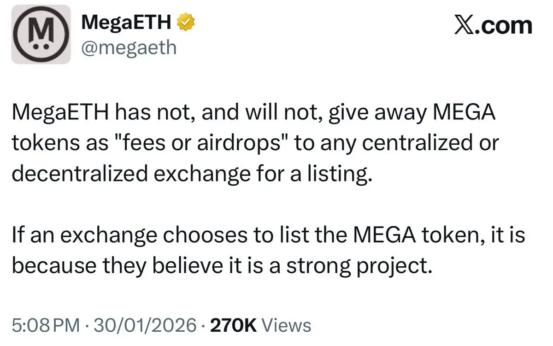553x346 pixels.
Task: Click the 5:08 PM timestamp
Action: (x=45, y=326)
